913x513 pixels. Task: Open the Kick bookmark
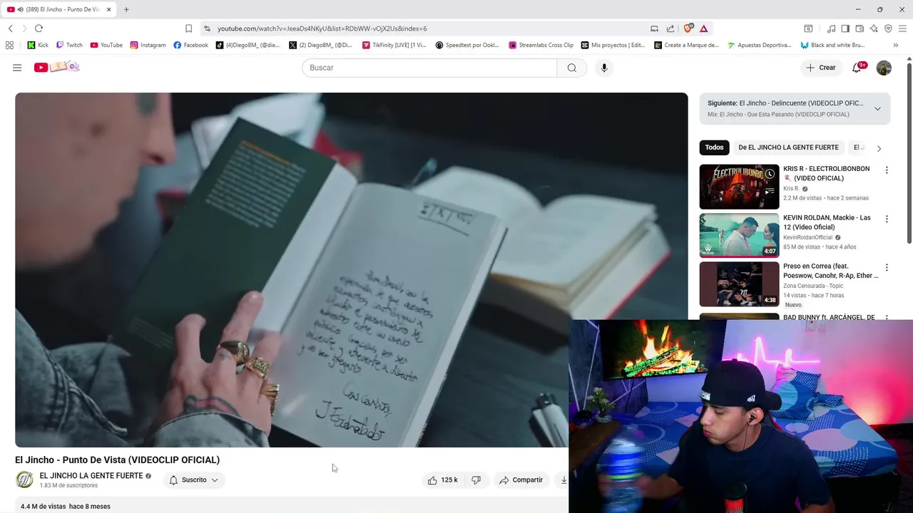(x=38, y=45)
